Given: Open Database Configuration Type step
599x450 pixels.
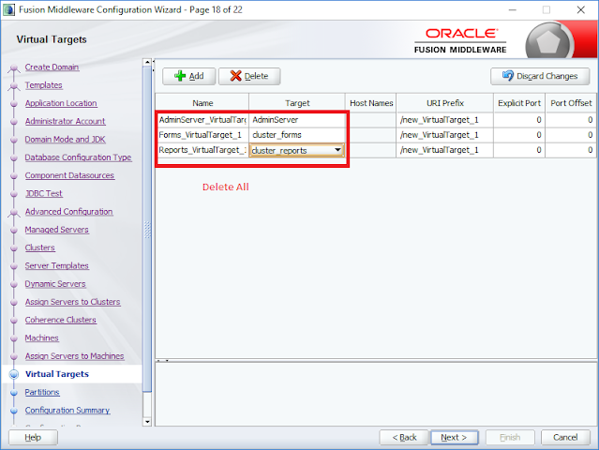Looking at the screenshot, I should coord(79,157).
